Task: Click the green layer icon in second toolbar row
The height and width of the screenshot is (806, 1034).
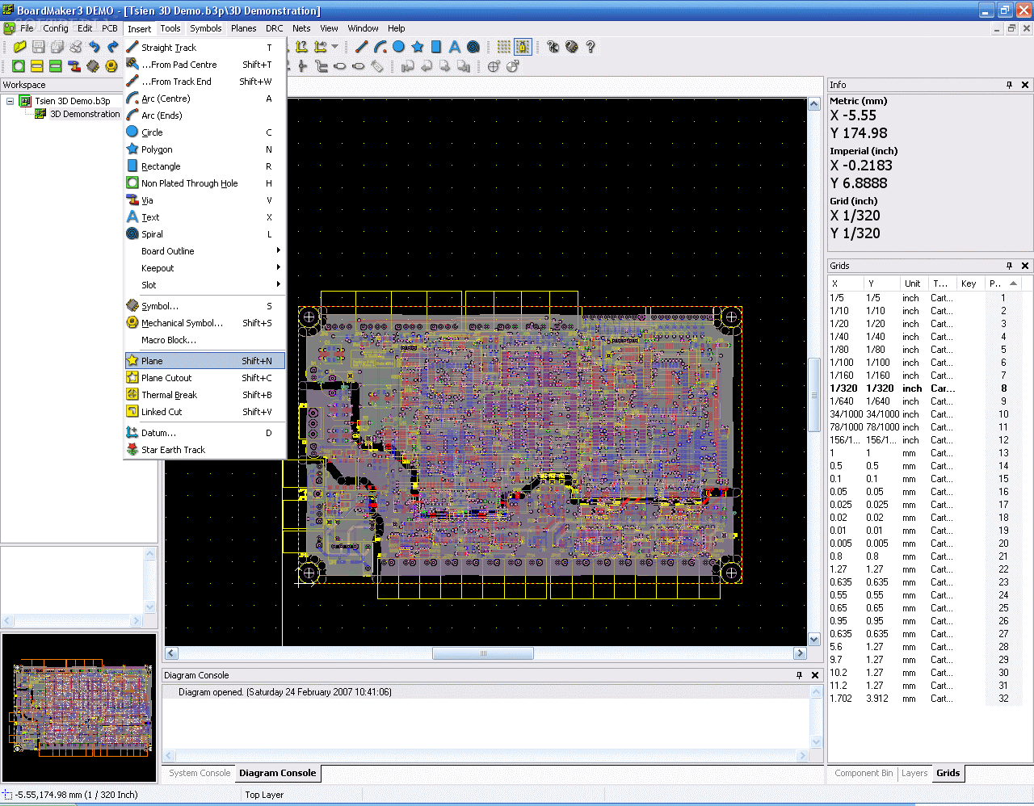Action: (x=56, y=66)
